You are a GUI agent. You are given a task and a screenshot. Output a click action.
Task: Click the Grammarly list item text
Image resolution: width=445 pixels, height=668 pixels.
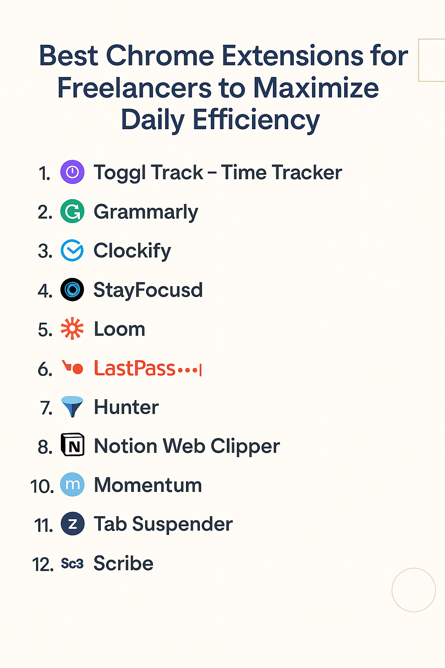click(x=146, y=212)
